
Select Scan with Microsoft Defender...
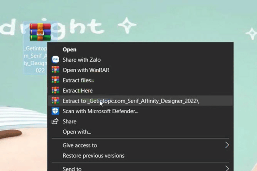(101, 111)
